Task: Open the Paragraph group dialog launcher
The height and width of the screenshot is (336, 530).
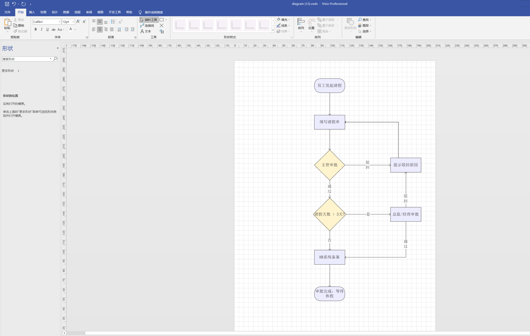Action: [135, 37]
